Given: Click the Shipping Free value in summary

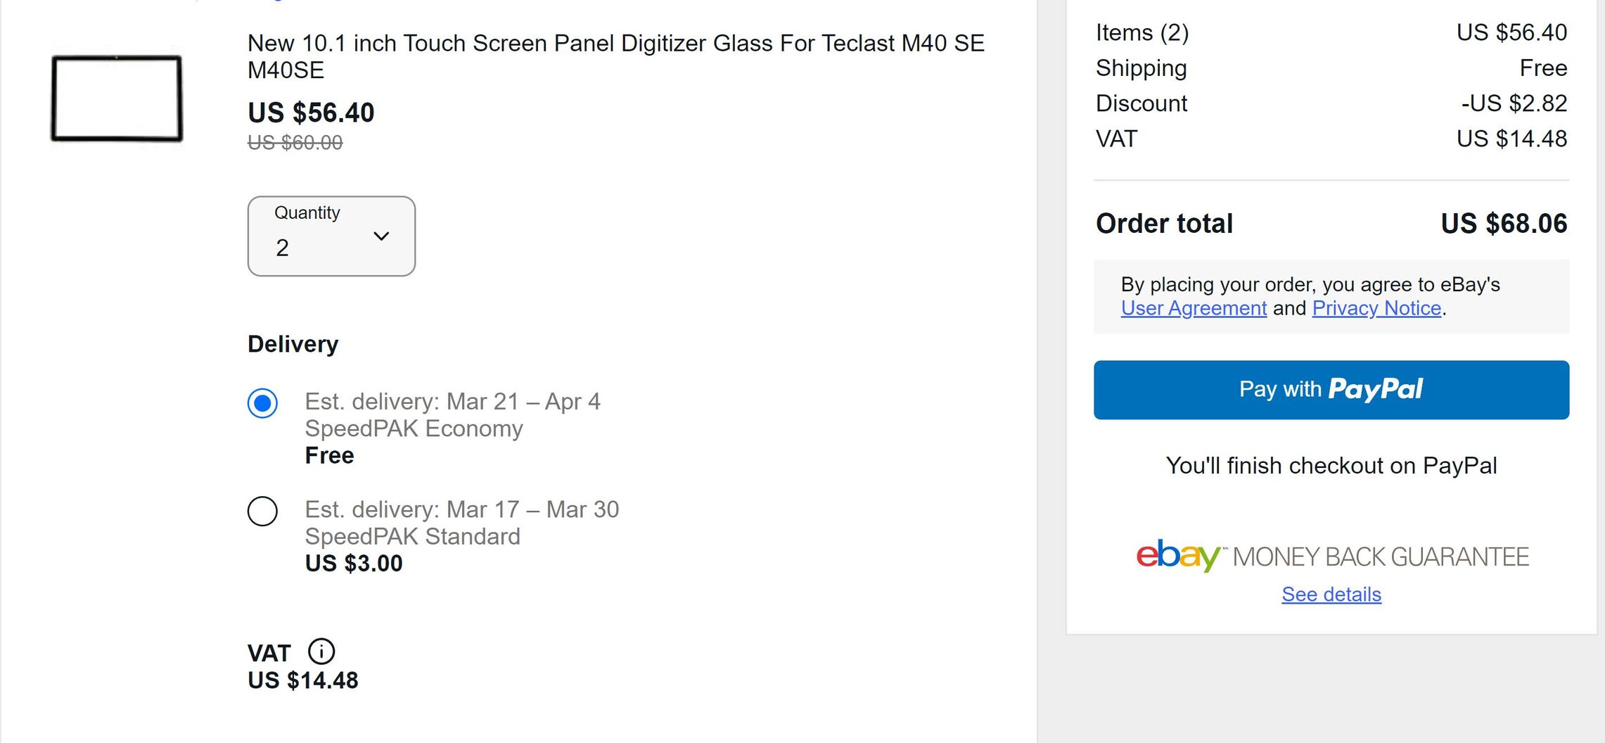Looking at the screenshot, I should pos(1543,68).
